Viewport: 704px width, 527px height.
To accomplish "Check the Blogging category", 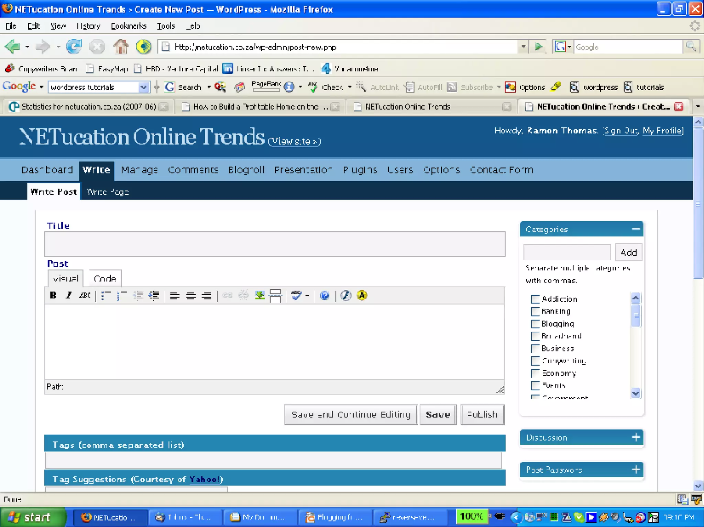I will point(535,324).
